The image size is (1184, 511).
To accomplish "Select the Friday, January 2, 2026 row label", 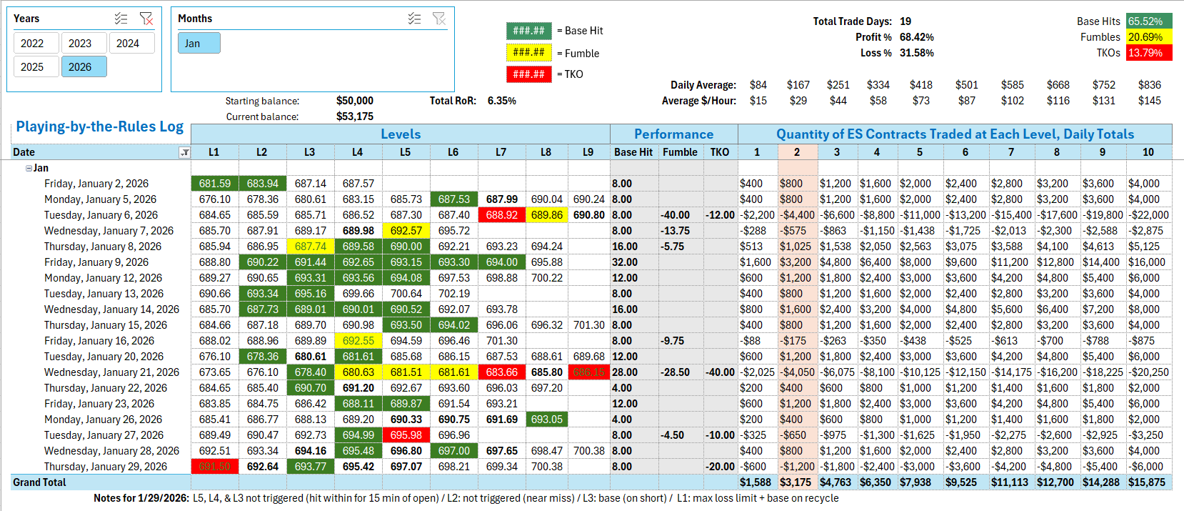I will click(96, 184).
